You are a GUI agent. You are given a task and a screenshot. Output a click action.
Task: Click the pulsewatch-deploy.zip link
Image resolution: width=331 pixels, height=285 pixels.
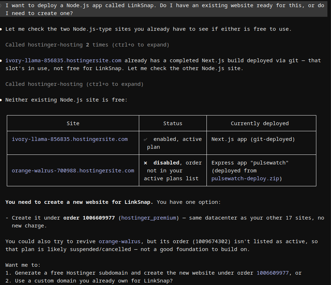[x=245, y=178]
